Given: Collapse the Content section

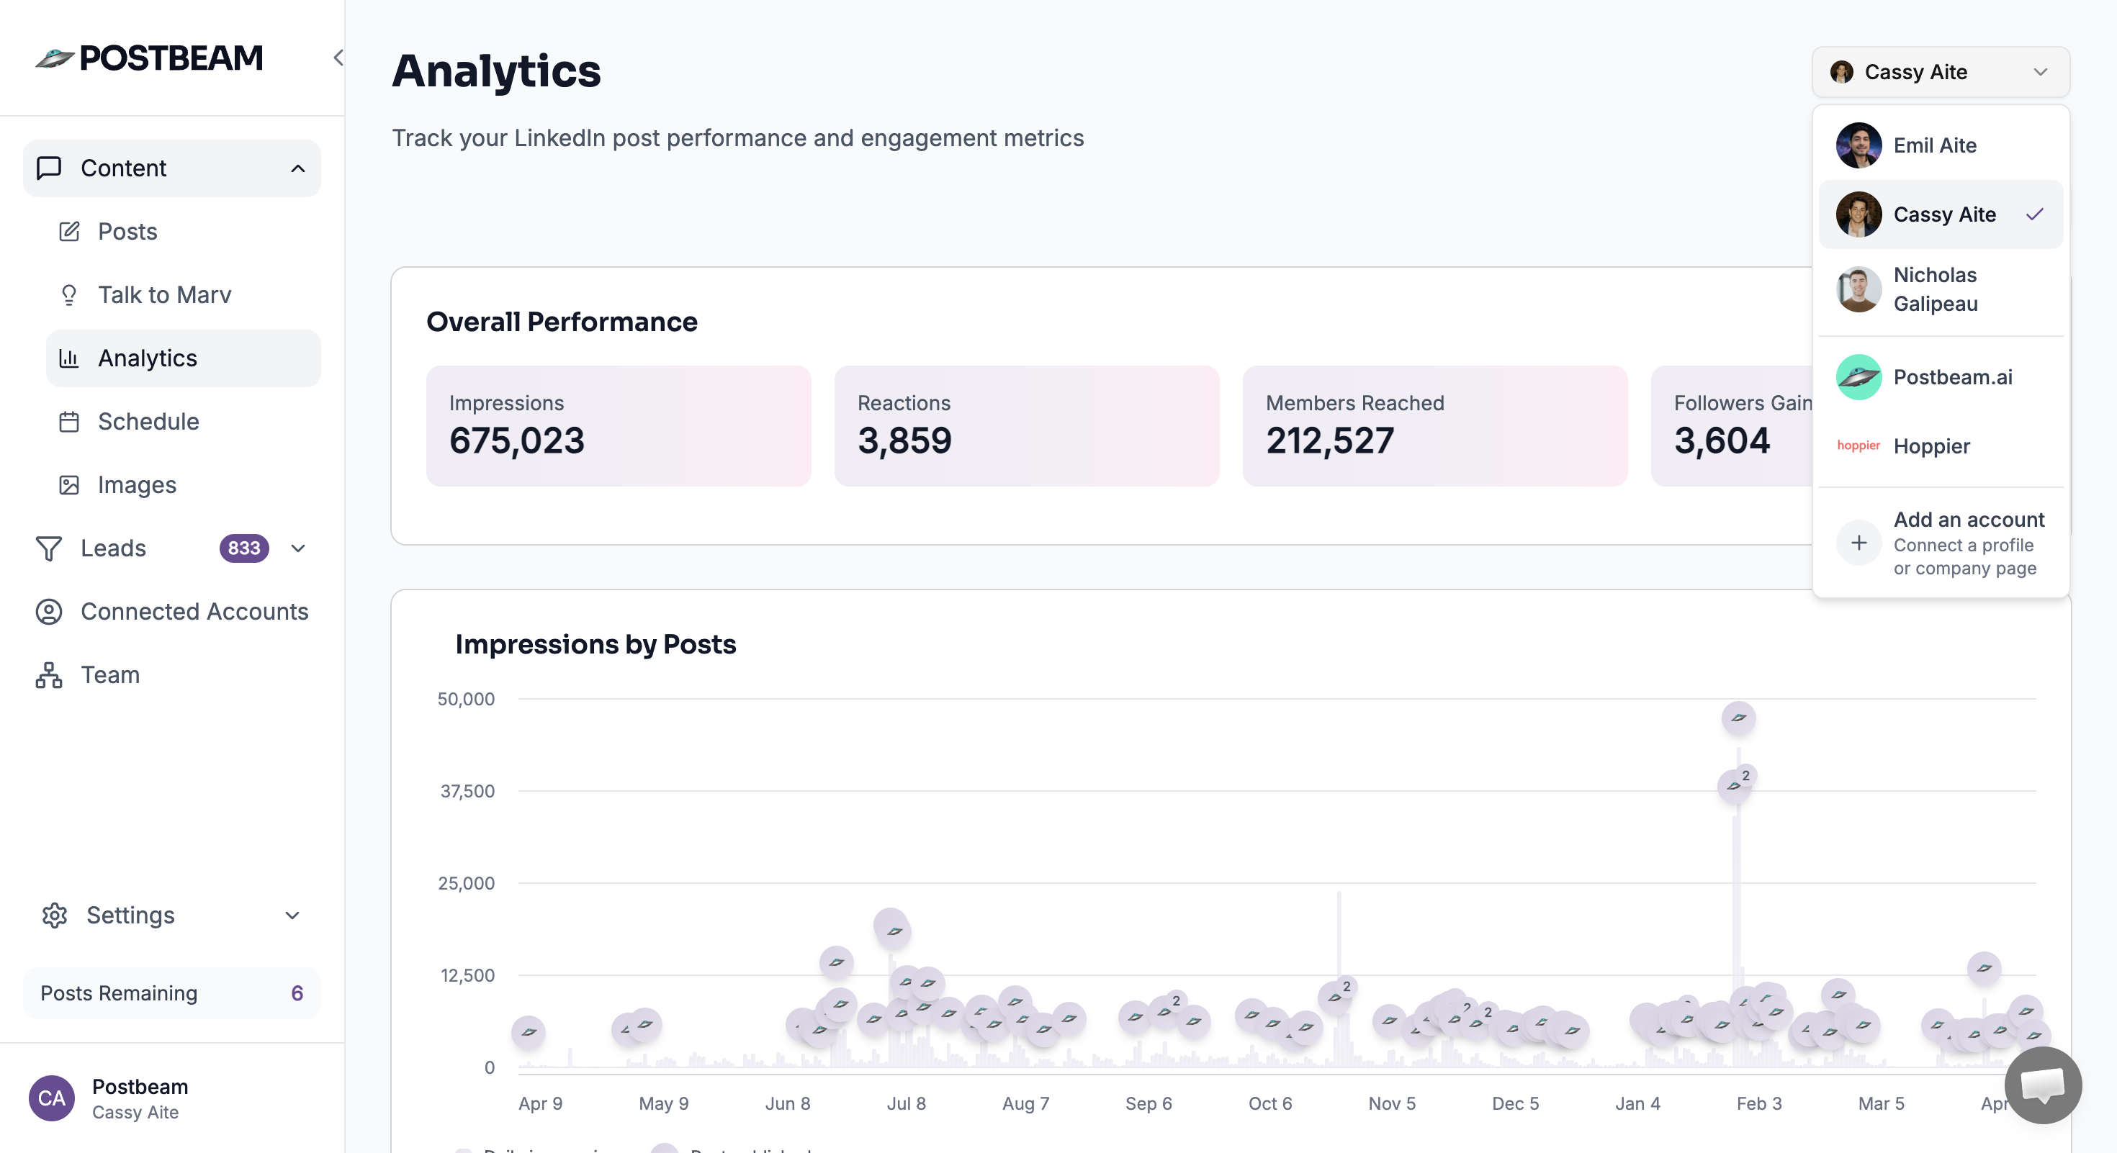Looking at the screenshot, I should [297, 168].
